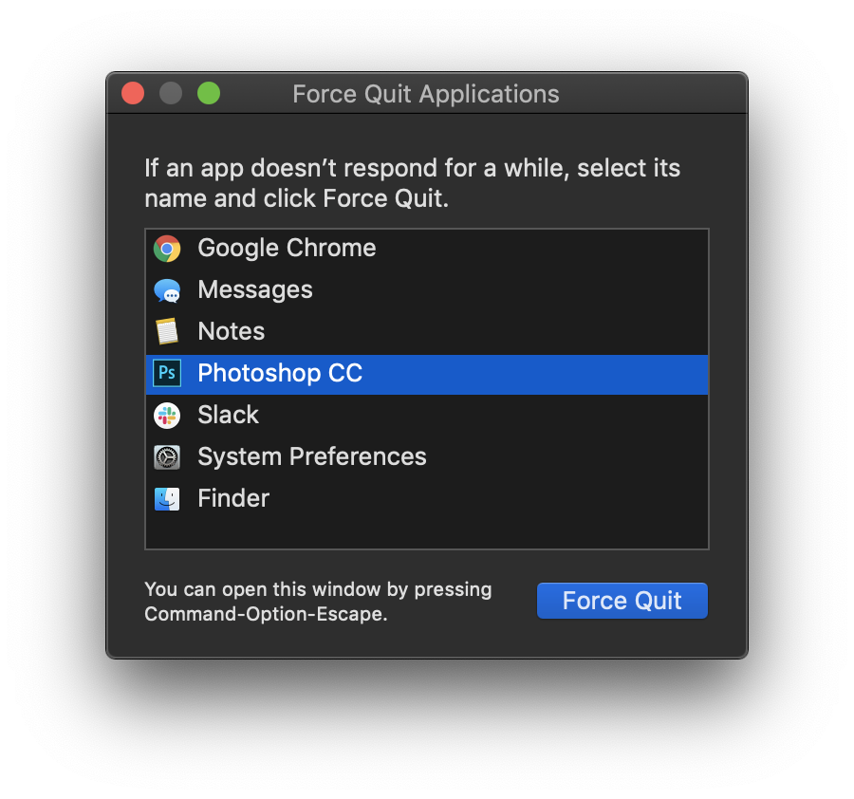
Task: Close the Force Quit Applications window
Action: pos(133,93)
